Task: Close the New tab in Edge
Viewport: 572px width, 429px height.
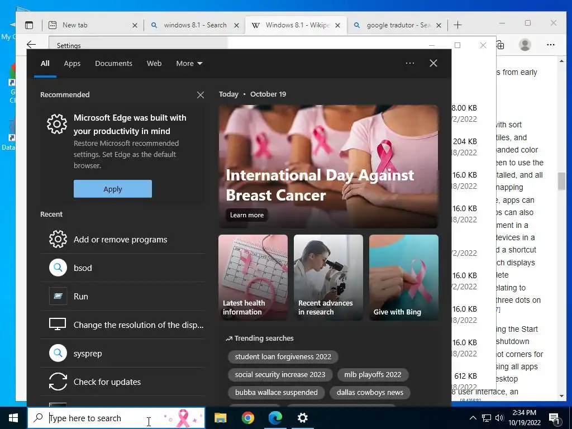Action: 135,26
